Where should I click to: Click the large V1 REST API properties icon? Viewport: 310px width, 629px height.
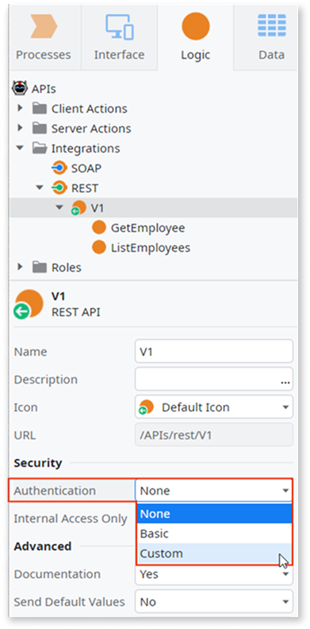coord(29,304)
